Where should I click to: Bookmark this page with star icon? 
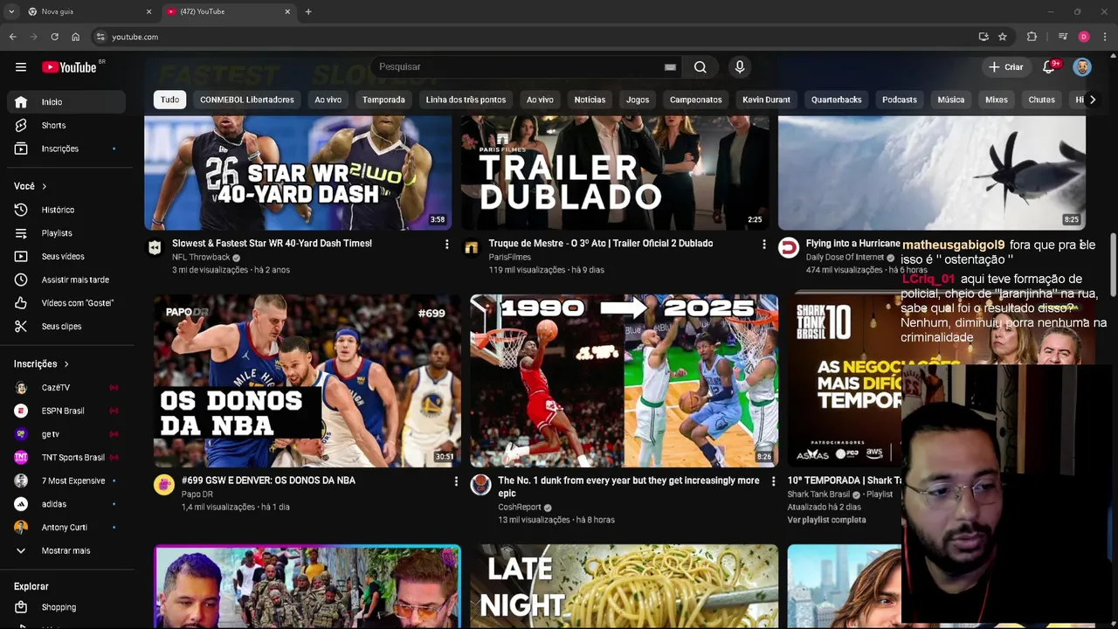pyautogui.click(x=1003, y=37)
